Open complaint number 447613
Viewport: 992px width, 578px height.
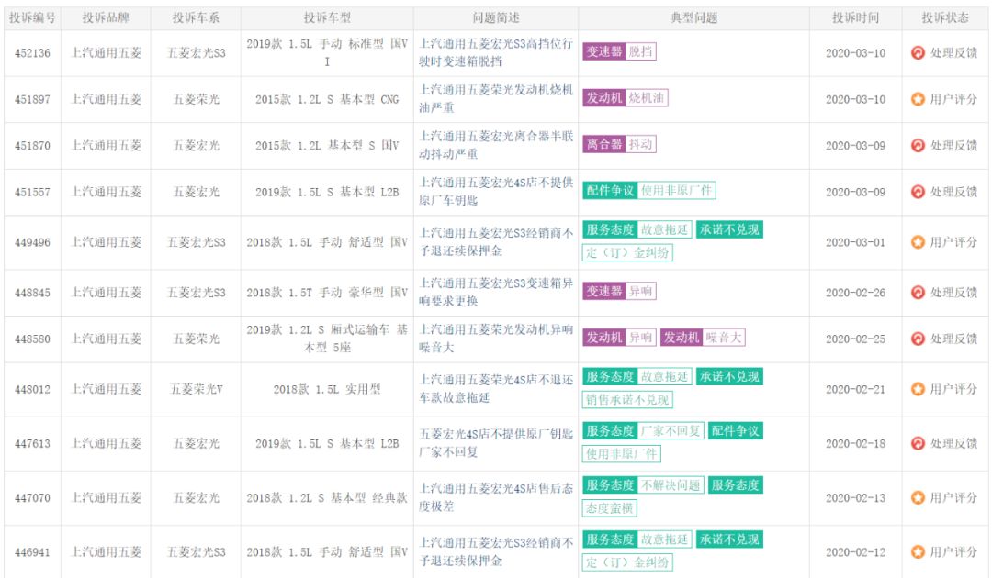(x=32, y=443)
